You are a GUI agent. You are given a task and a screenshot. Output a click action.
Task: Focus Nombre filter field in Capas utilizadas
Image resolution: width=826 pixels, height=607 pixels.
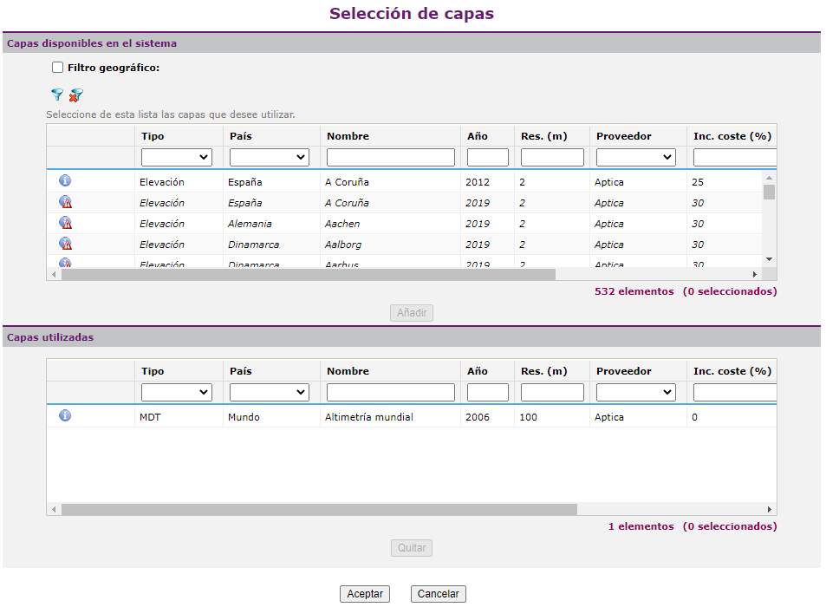pyautogui.click(x=390, y=392)
